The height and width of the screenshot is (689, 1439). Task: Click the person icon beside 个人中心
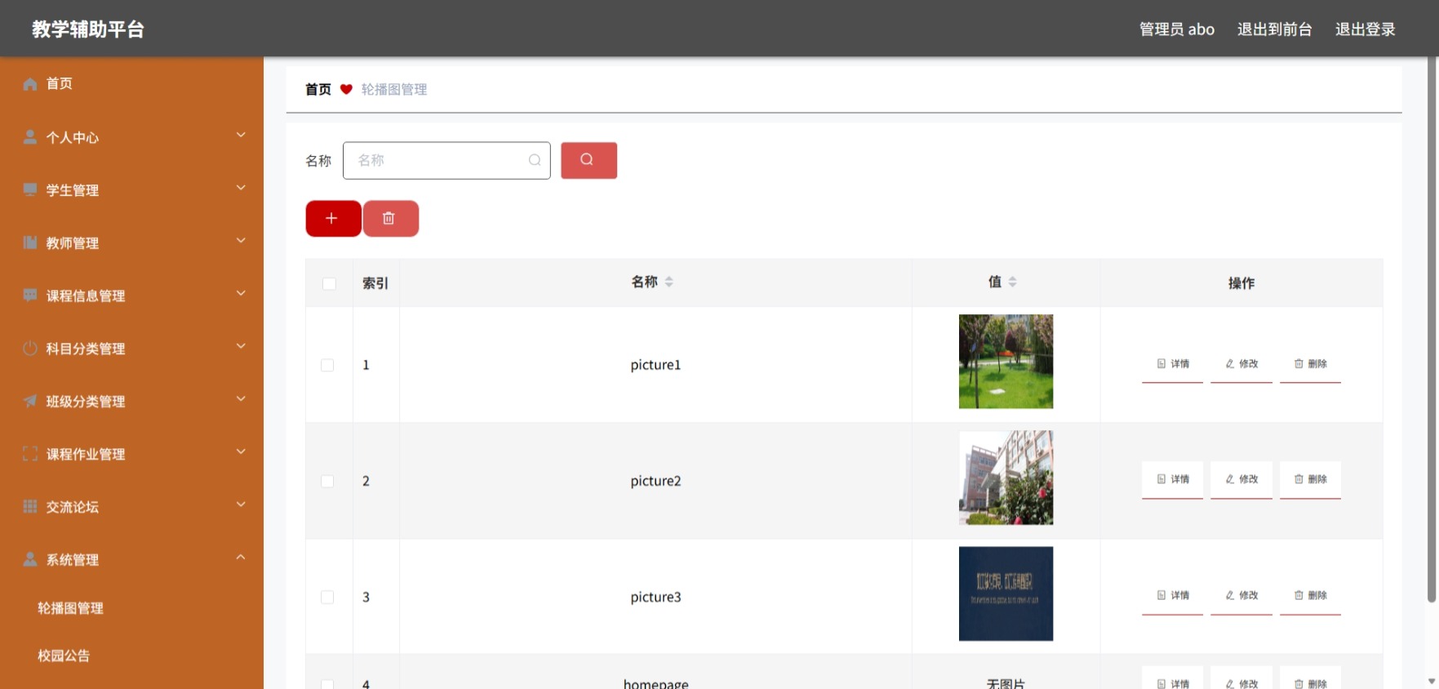(x=30, y=137)
